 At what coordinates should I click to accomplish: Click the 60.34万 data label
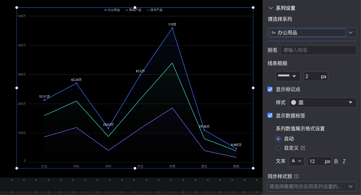click(x=76, y=80)
